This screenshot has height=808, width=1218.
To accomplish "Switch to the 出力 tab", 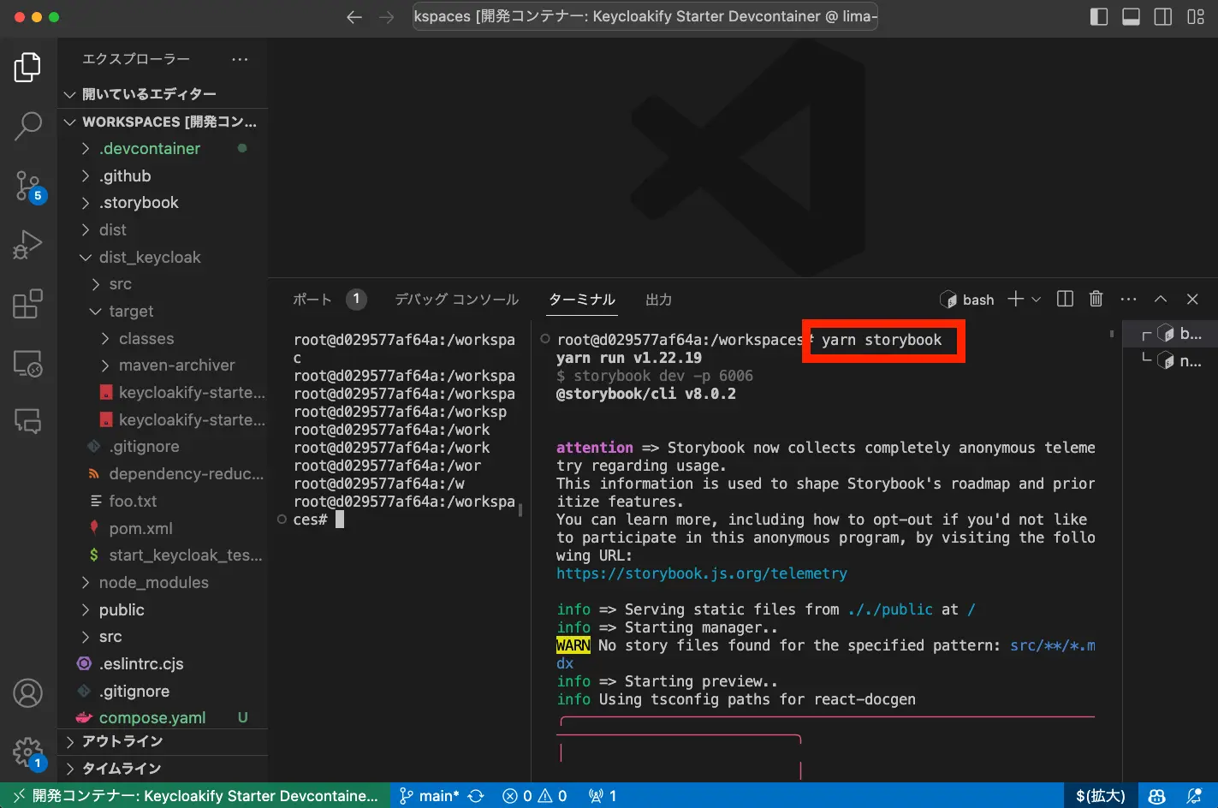I will point(658,300).
